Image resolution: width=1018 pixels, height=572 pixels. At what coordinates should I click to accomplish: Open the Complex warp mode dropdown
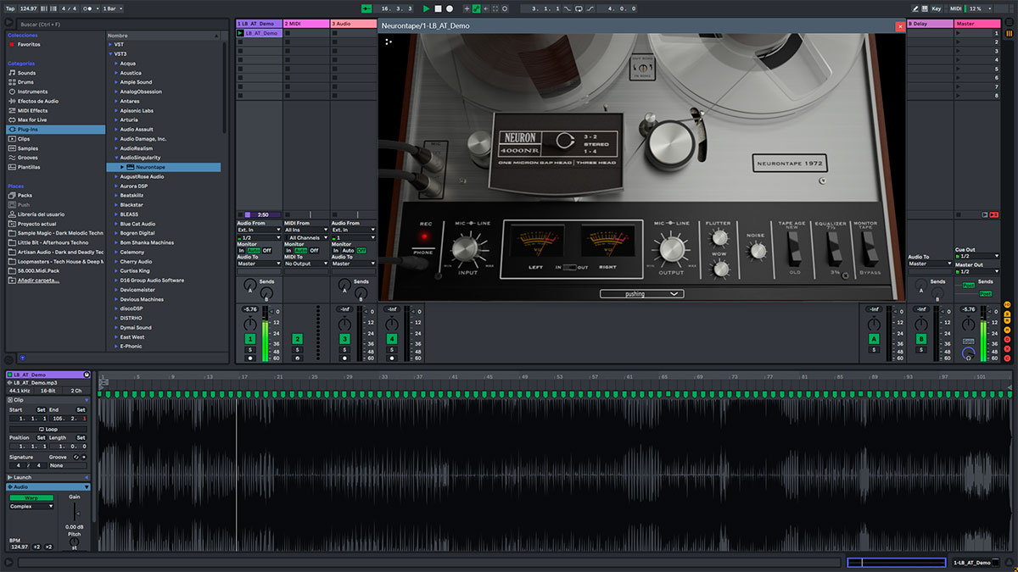click(31, 507)
